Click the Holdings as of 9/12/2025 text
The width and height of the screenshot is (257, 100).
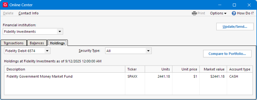53,61
